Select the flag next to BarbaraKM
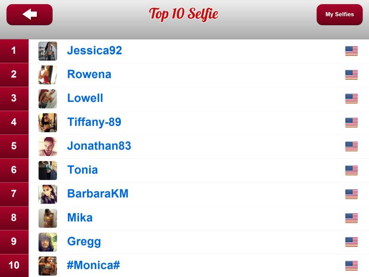Image resolution: width=369 pixels, height=277 pixels. click(x=351, y=194)
